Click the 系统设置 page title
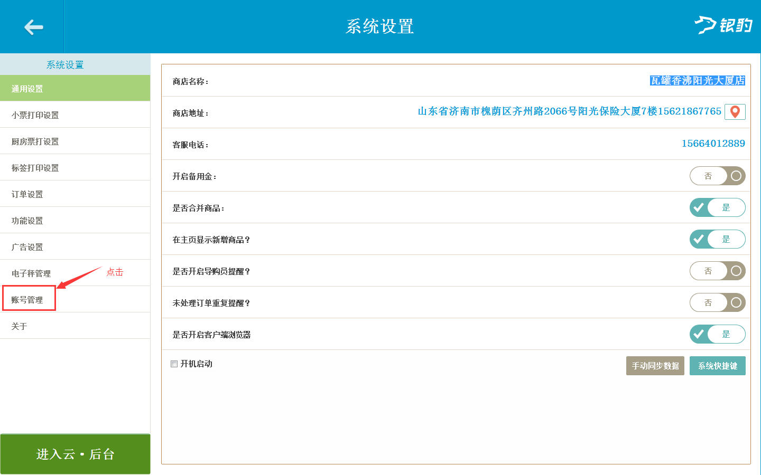 380,26
